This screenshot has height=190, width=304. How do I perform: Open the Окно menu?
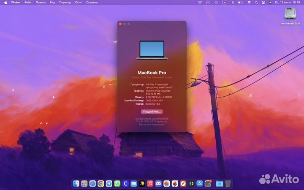point(79,3)
